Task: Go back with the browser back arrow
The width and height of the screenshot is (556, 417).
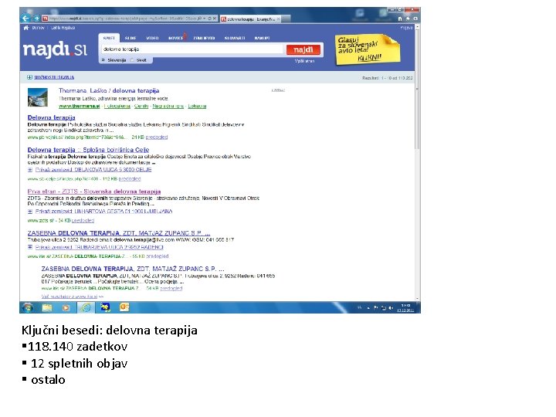Action: coord(25,18)
